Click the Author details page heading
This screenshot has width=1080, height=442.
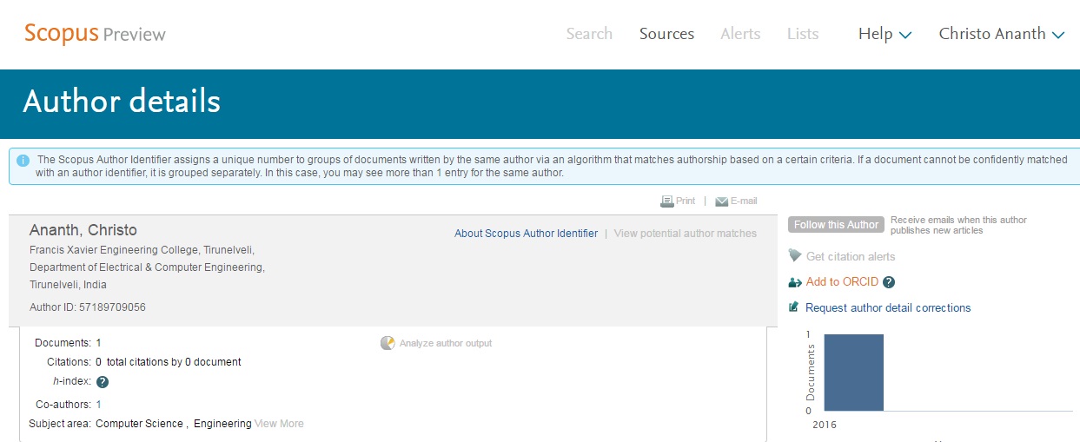pyautogui.click(x=122, y=102)
